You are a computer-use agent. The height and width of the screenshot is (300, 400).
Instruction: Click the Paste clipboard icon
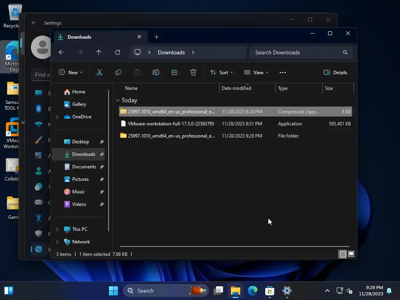point(137,72)
